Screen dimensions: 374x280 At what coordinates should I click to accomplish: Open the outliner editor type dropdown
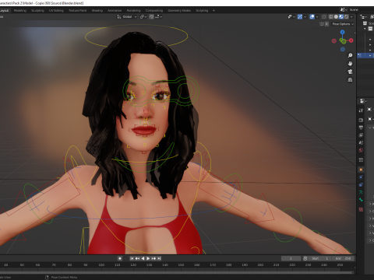[x=363, y=16]
